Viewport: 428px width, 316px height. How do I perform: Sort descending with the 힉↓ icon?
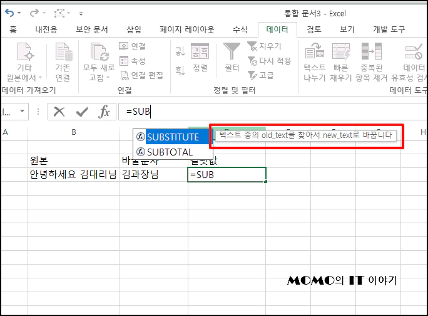point(180,70)
